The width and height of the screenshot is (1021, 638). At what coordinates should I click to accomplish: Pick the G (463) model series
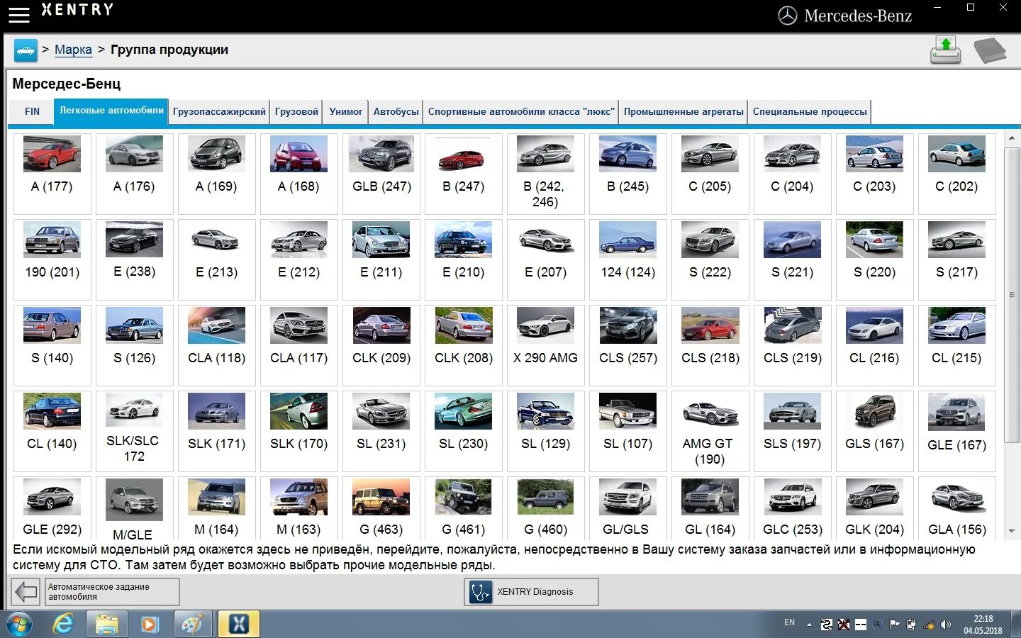click(x=381, y=508)
